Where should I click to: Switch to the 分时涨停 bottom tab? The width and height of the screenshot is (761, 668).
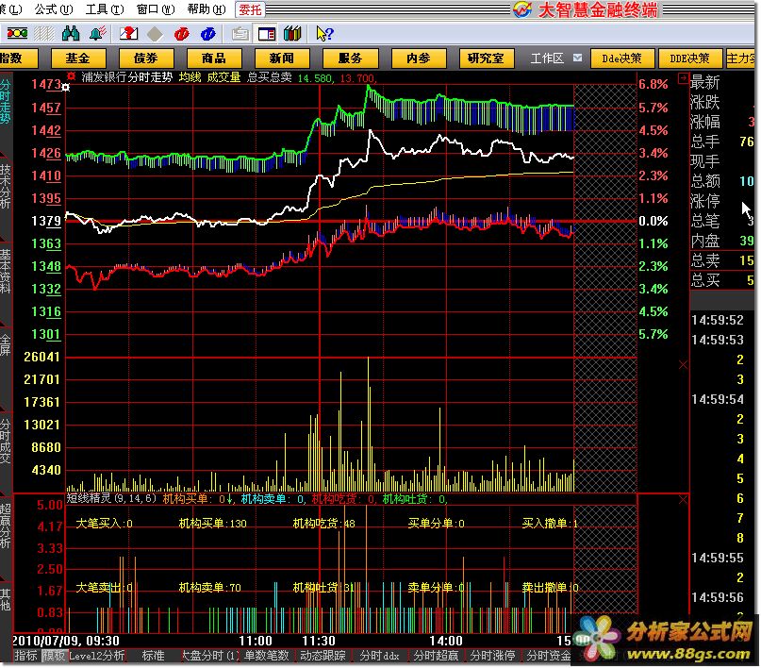pos(492,656)
